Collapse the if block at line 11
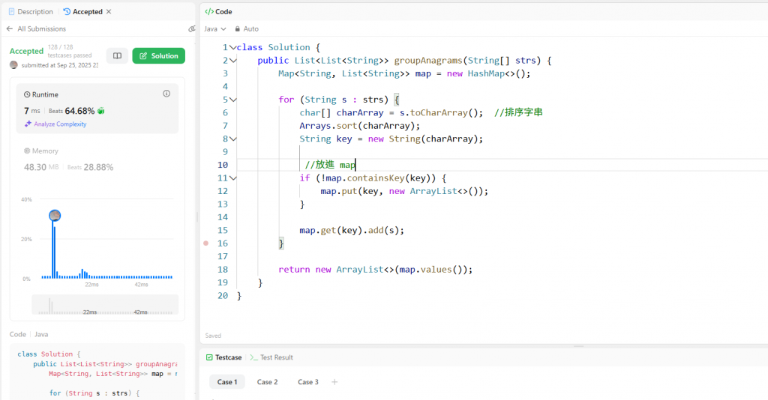Image resolution: width=768 pixels, height=400 pixels. (233, 178)
